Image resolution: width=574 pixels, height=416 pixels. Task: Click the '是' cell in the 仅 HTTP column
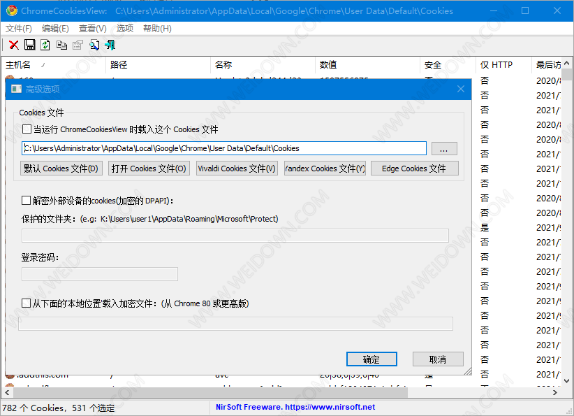tap(485, 228)
